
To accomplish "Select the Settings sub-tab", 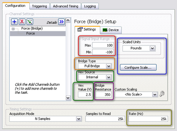I will click(x=87, y=30).
